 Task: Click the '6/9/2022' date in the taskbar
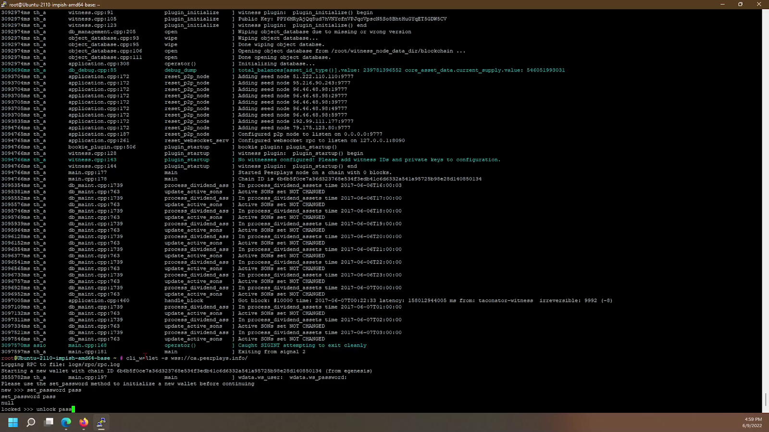pos(752,426)
